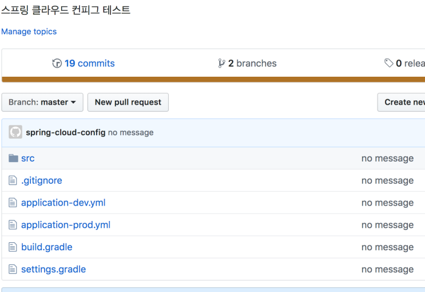Open the .gitignore file

coord(41,180)
